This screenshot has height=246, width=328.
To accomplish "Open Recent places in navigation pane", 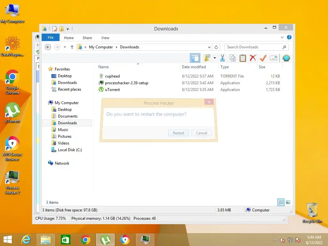I will click(x=70, y=89).
